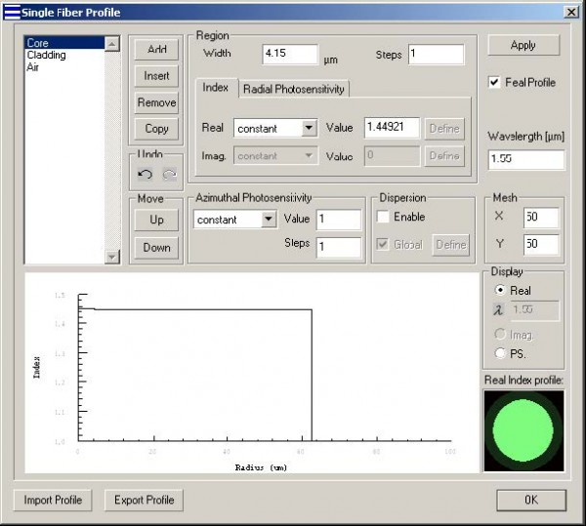586x526 pixels.
Task: Click Export Profile button
Action: pyautogui.click(x=144, y=500)
